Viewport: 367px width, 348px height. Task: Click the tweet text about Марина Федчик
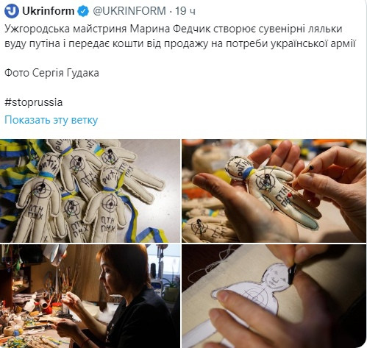tap(180, 36)
